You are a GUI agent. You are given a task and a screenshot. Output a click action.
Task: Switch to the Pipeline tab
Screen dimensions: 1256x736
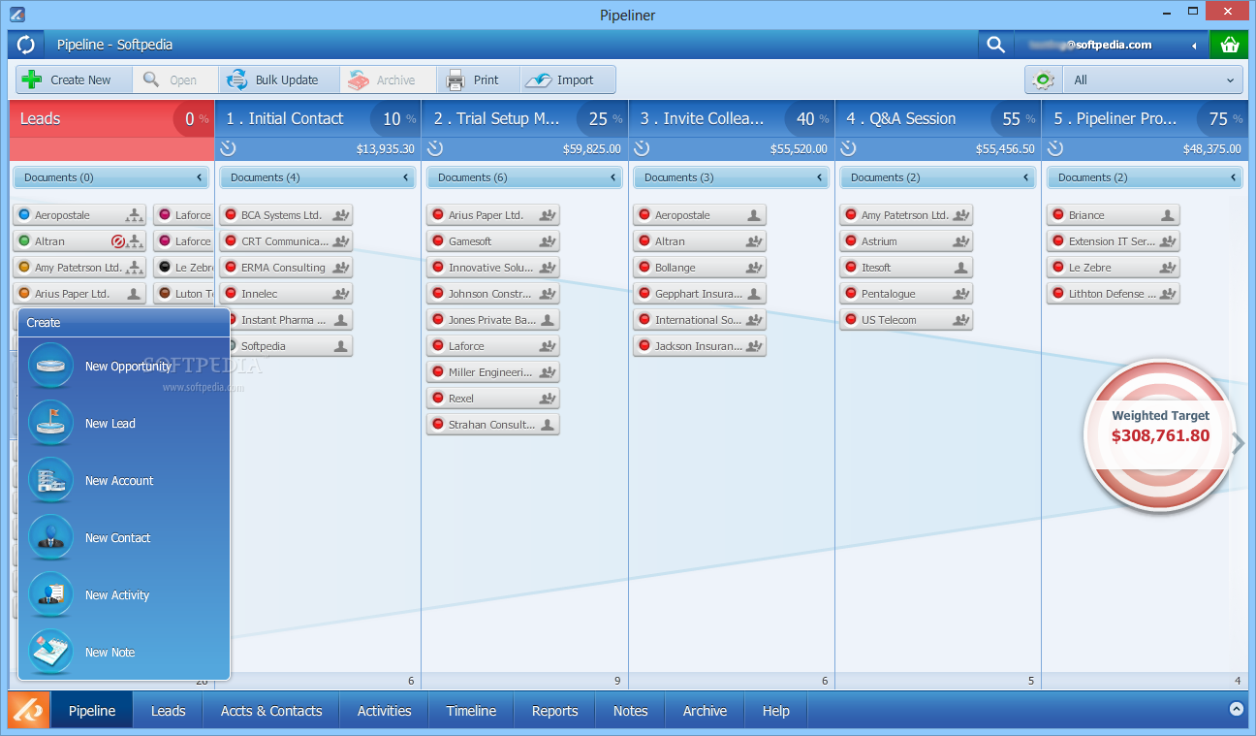click(x=92, y=711)
